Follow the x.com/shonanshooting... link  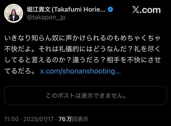click(x=81, y=71)
